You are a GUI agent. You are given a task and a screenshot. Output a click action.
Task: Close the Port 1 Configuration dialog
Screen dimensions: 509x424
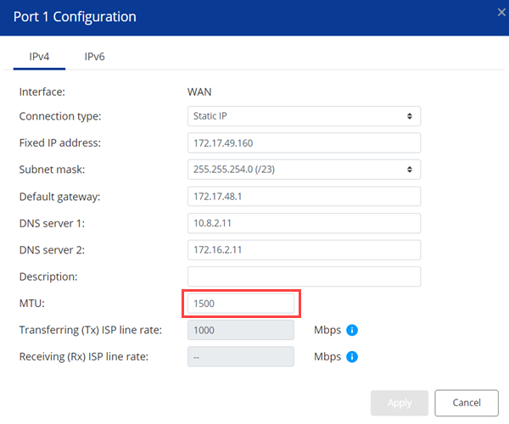(501, 12)
